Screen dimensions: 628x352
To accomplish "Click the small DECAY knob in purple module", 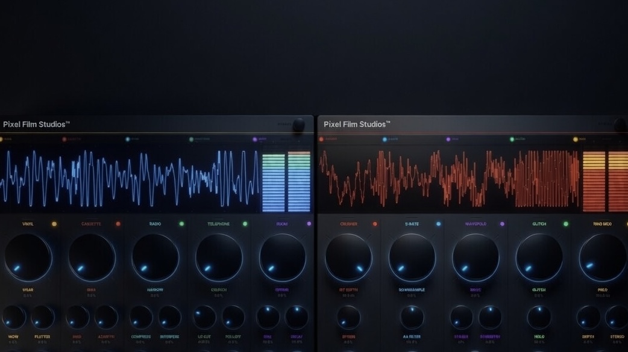I will 297,318.
